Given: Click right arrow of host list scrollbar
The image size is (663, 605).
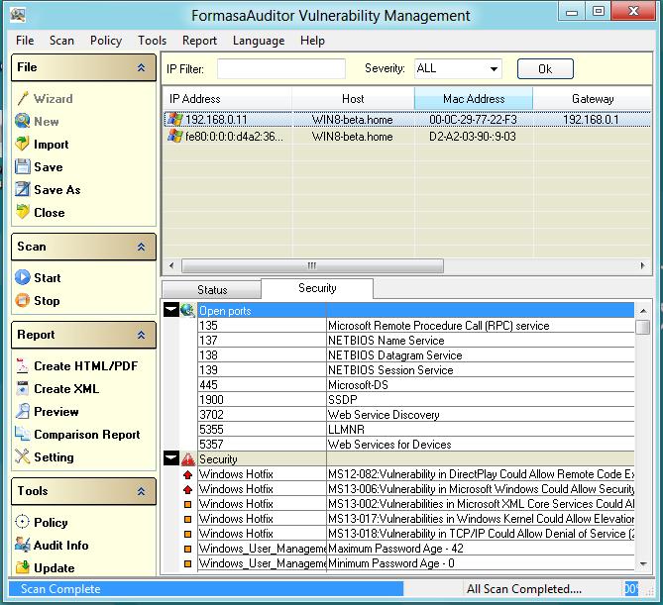Looking at the screenshot, I should [x=643, y=265].
